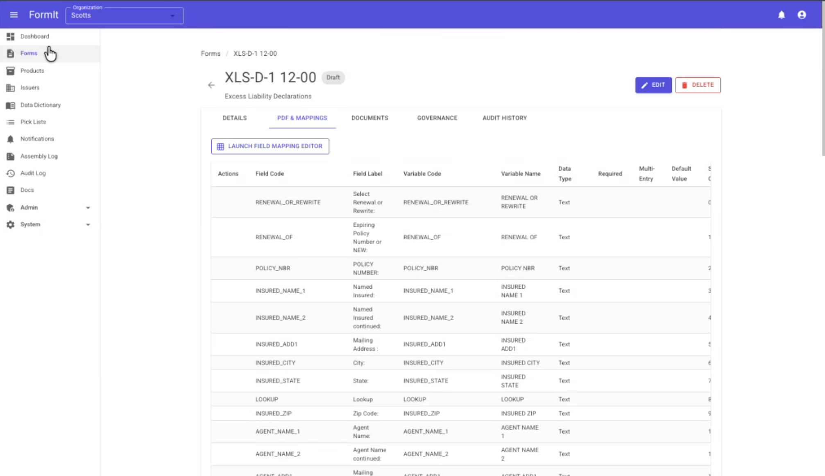The height and width of the screenshot is (476, 825).
Task: Click the AGENT_NAME_1 field code cell
Action: (278, 432)
